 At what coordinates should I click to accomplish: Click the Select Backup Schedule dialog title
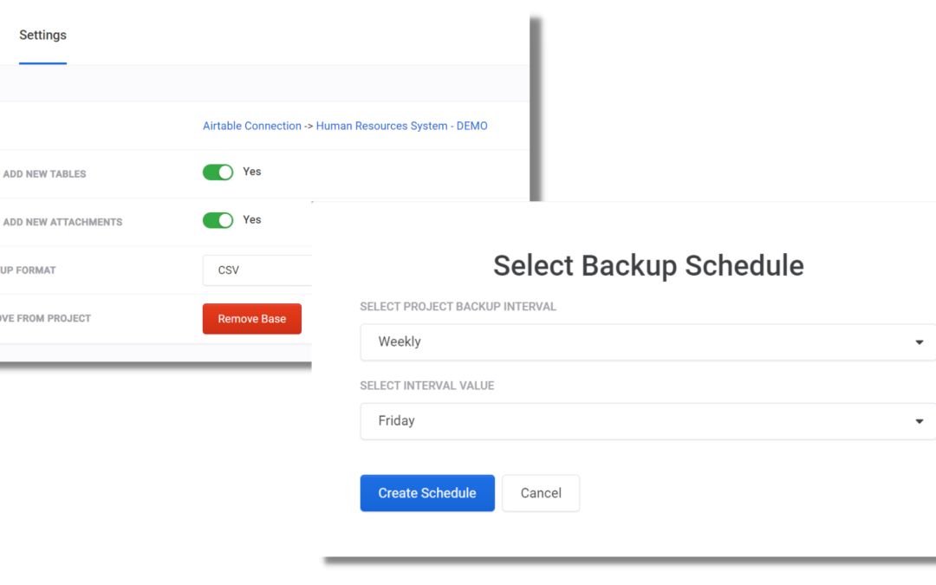click(647, 265)
